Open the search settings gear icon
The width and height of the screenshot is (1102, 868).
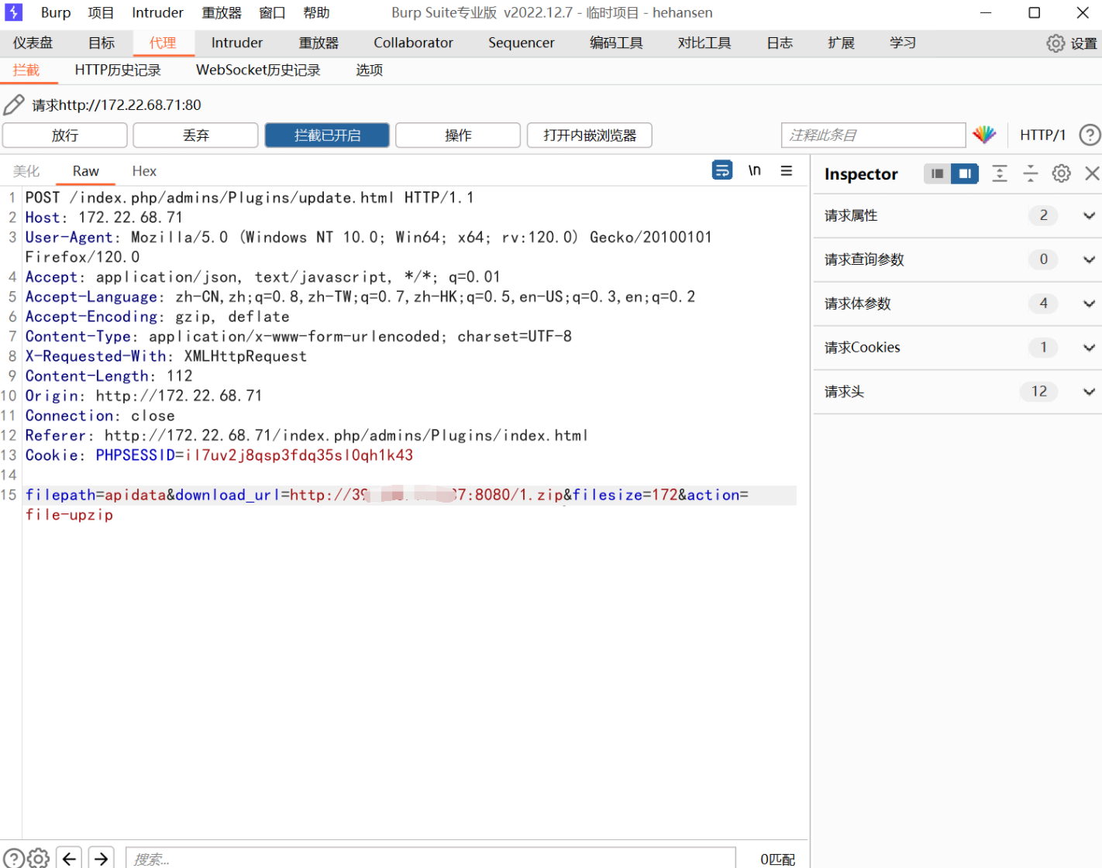click(39, 858)
